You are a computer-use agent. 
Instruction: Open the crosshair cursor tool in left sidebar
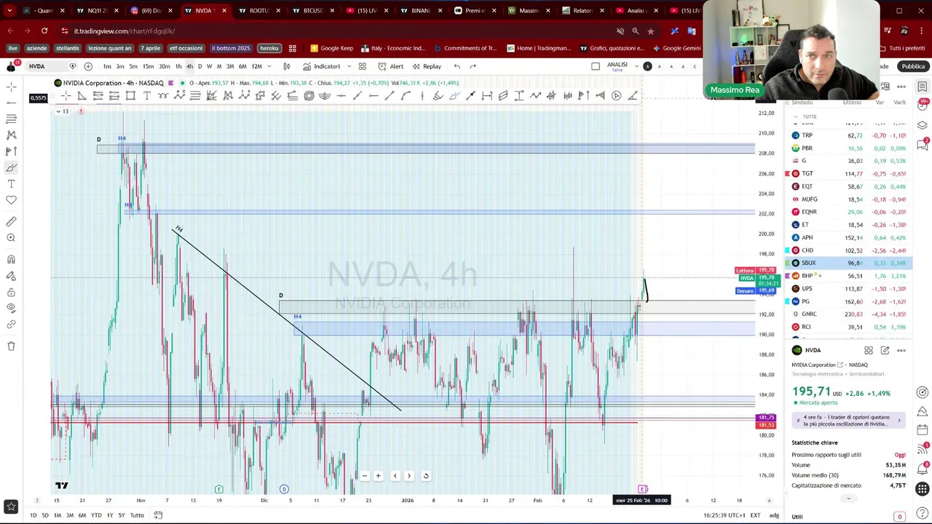click(x=11, y=87)
